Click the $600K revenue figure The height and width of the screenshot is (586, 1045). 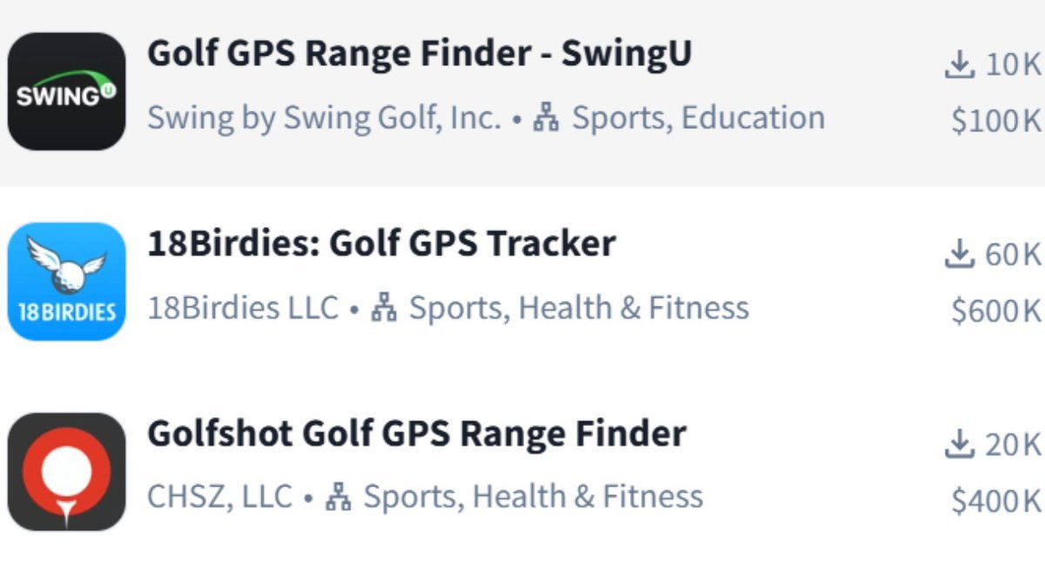(996, 312)
